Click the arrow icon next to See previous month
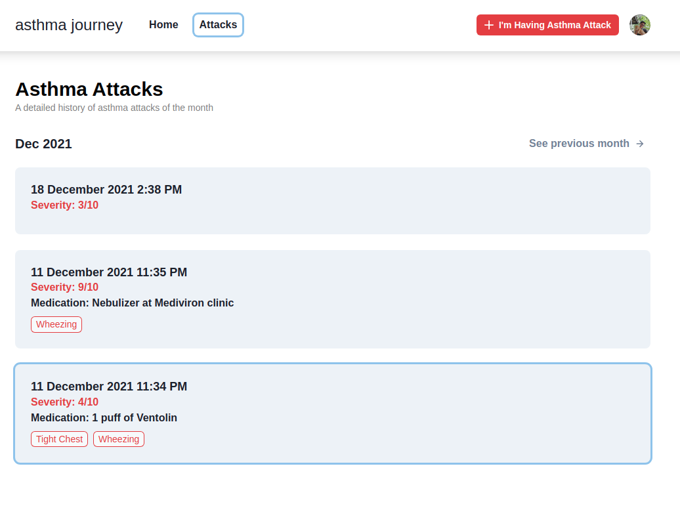 click(639, 143)
